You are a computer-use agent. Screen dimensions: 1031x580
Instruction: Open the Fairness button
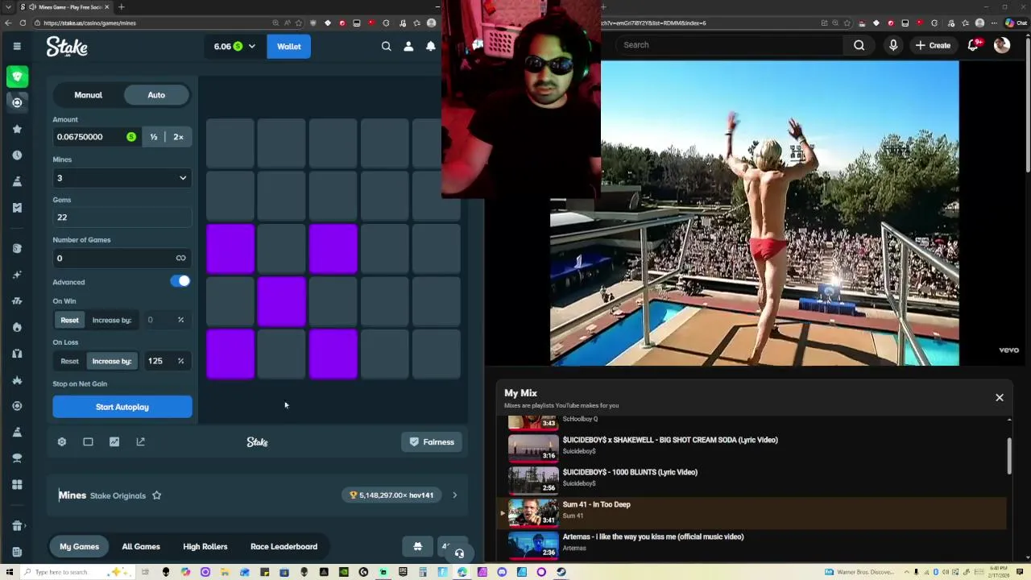click(432, 442)
